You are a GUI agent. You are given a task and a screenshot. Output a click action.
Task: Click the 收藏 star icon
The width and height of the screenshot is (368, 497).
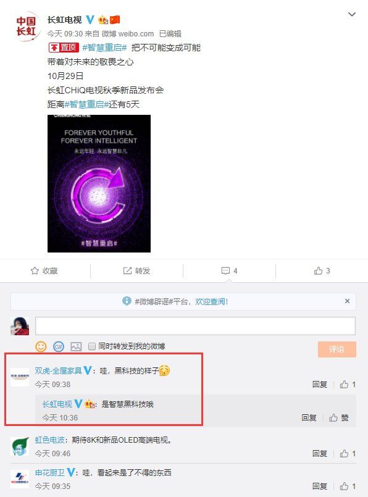(35, 270)
